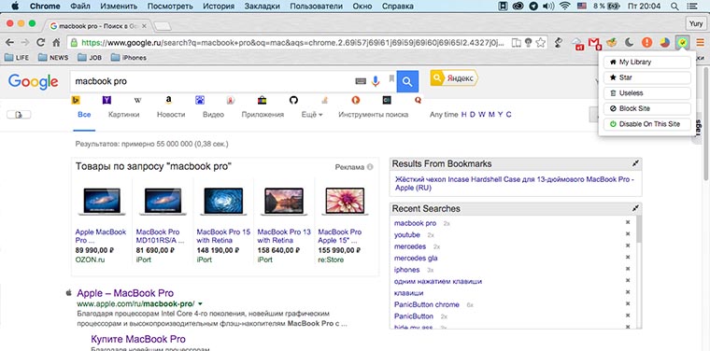The width and height of the screenshot is (710, 351).
Task: Open the Закладки menu in menu bar
Action: (x=263, y=7)
